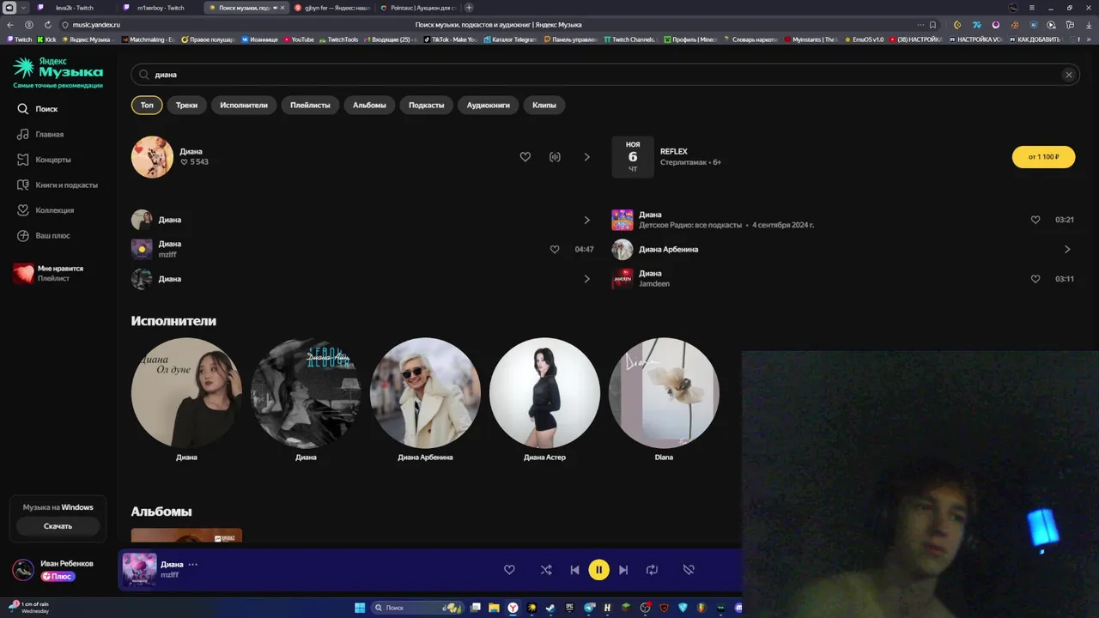The height and width of the screenshot is (618, 1099).
Task: Download the Windows app via Скачать
Action: click(x=58, y=526)
